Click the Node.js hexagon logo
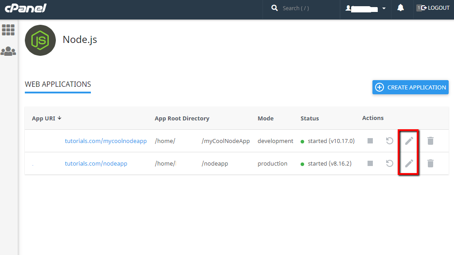 coord(40,40)
